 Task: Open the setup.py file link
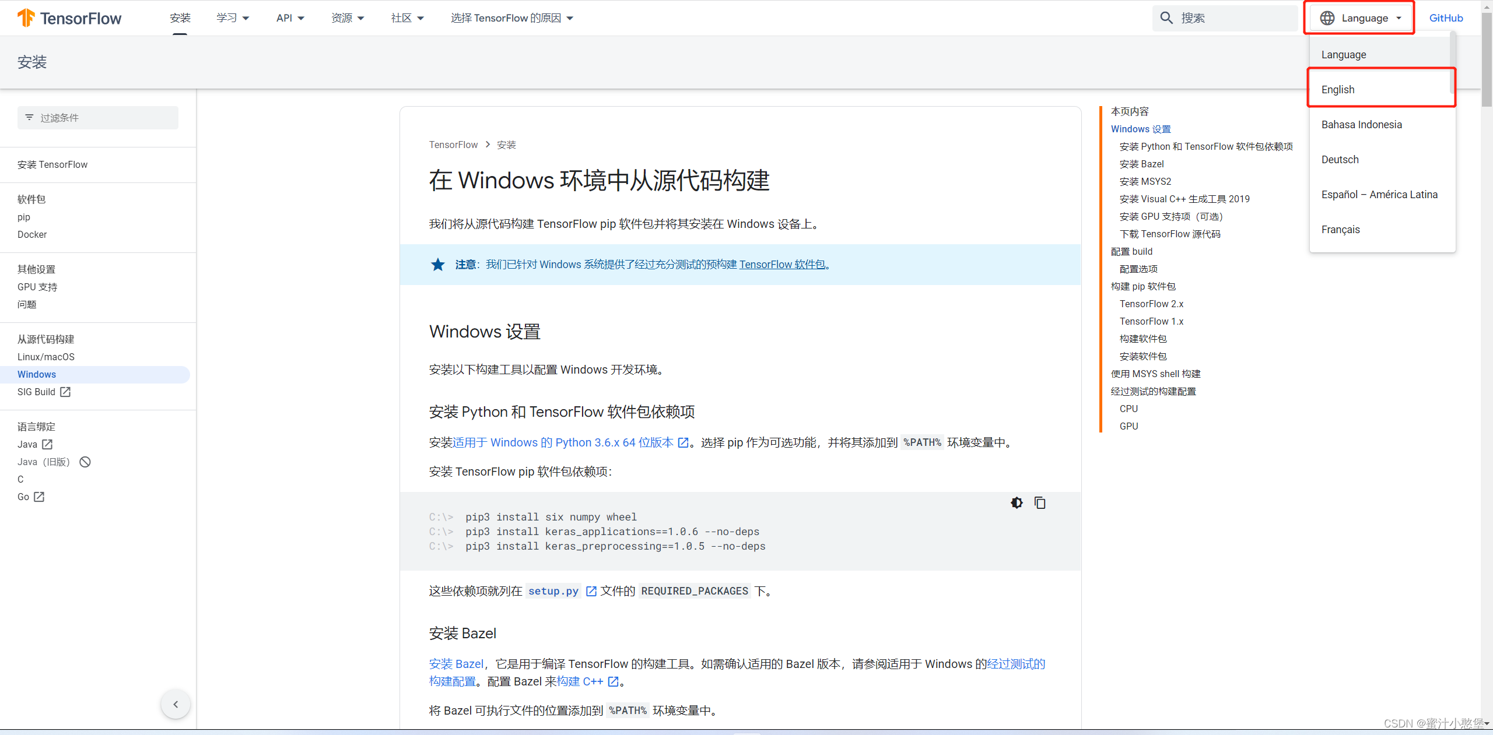(553, 591)
